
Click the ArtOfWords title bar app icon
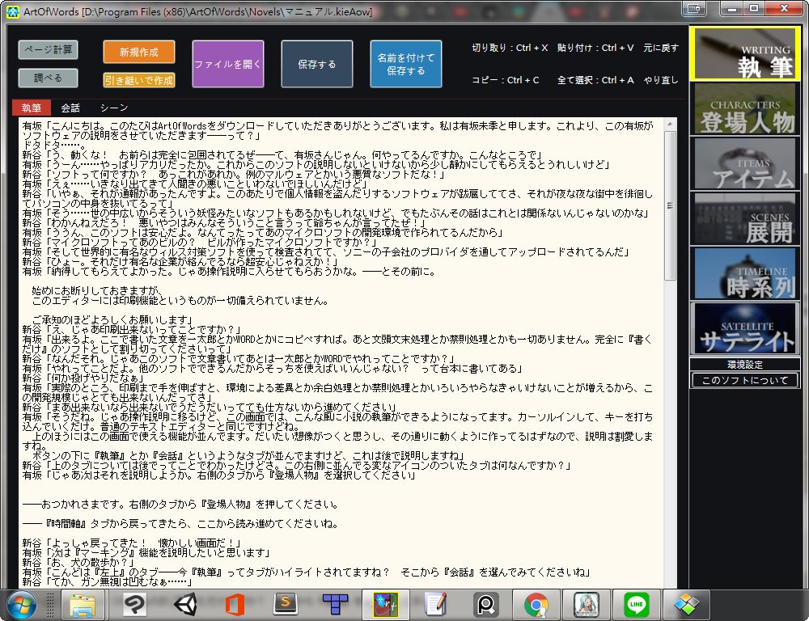(x=12, y=11)
